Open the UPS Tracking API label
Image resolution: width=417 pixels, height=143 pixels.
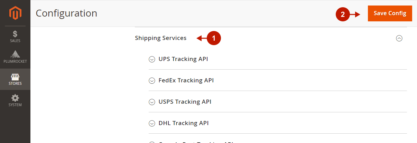pyautogui.click(x=183, y=59)
